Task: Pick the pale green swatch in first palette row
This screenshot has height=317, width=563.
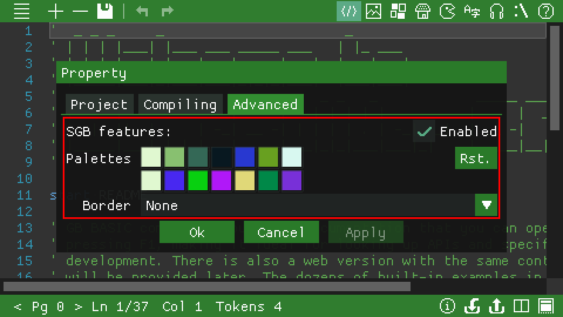Action: click(151, 157)
